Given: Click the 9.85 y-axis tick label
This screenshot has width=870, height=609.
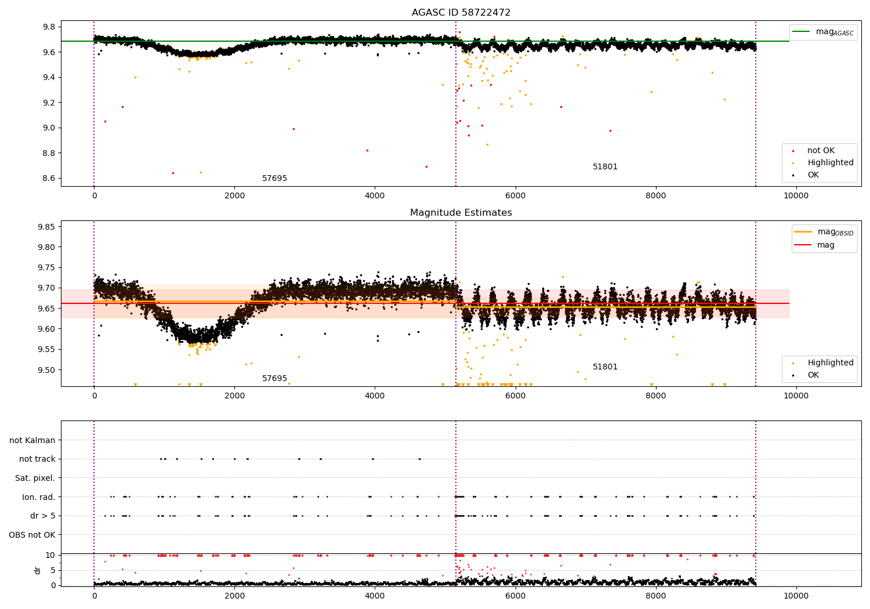Looking at the screenshot, I should point(46,227).
